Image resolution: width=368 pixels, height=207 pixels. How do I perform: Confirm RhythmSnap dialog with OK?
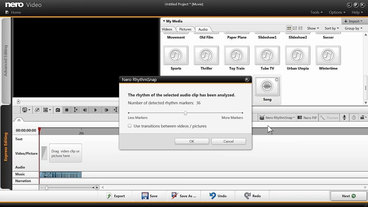192,141
